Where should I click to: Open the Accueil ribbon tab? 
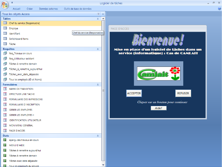pos(17,9)
